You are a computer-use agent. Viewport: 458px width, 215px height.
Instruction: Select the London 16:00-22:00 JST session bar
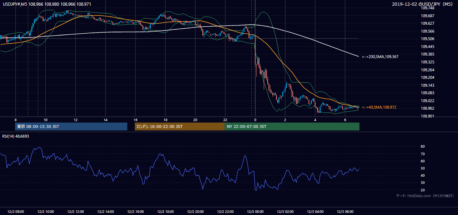point(180,126)
